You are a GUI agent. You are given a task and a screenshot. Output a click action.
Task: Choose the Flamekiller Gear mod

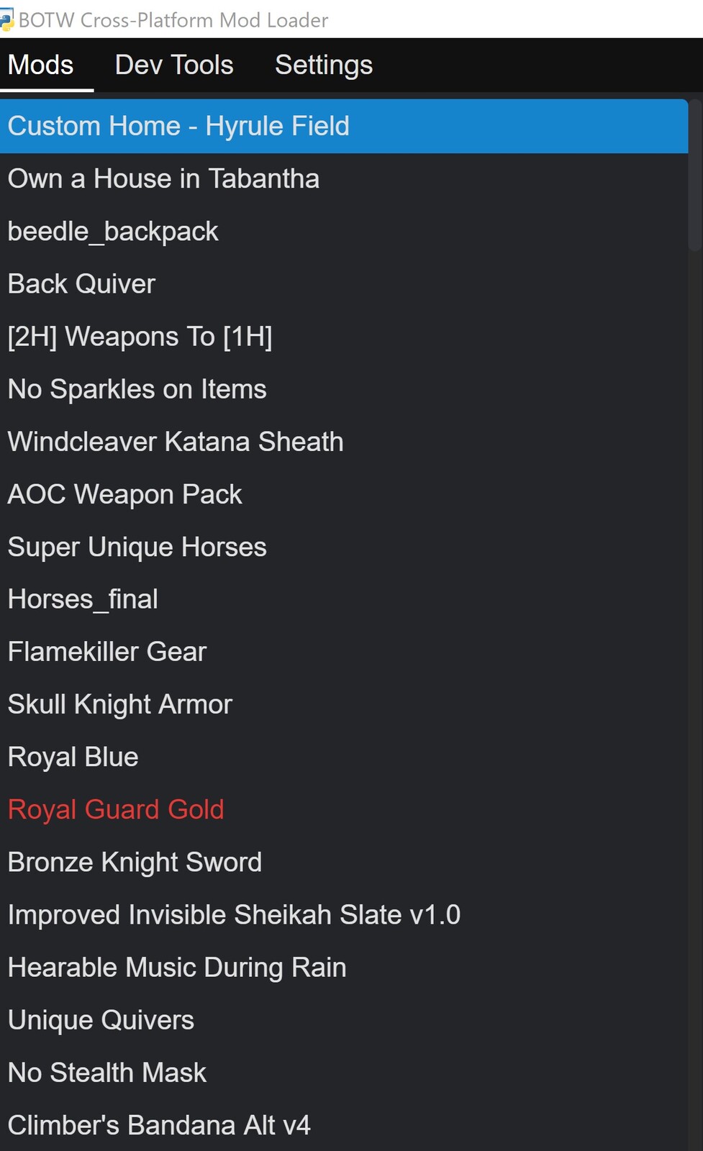344,652
